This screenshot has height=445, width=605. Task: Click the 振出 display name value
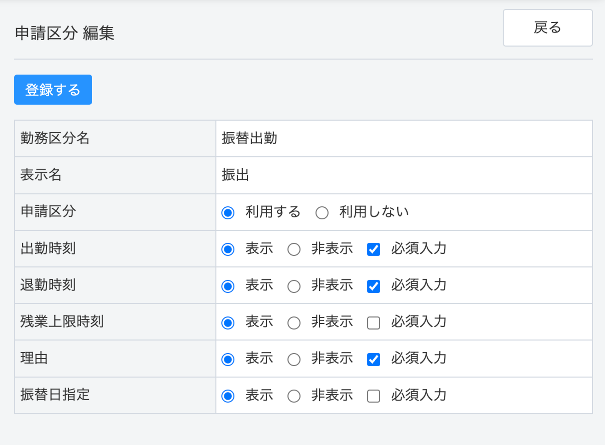[x=235, y=175]
